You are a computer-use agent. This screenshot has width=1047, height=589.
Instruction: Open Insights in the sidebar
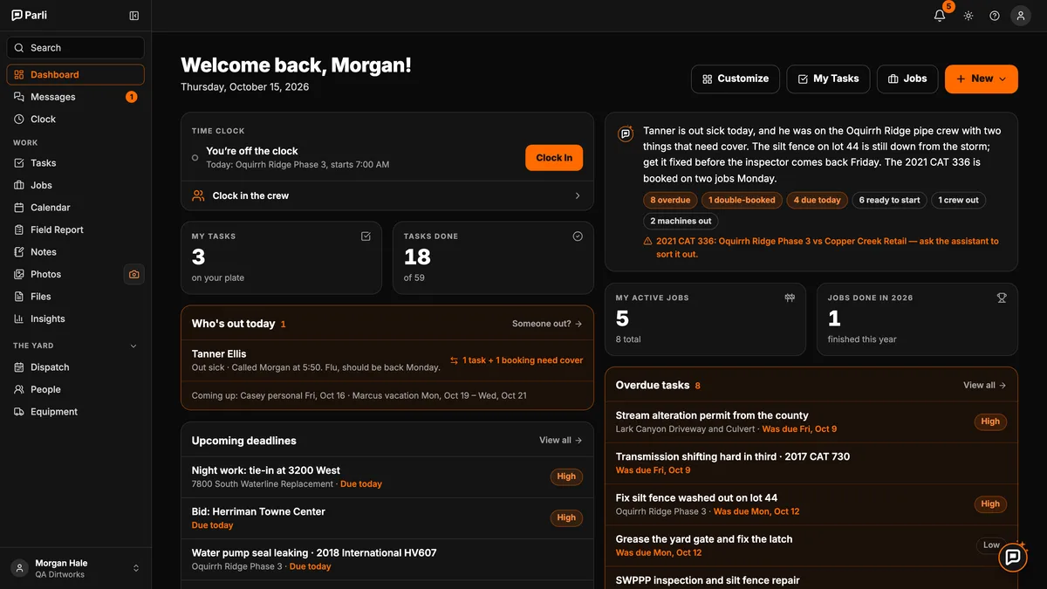coord(76,318)
